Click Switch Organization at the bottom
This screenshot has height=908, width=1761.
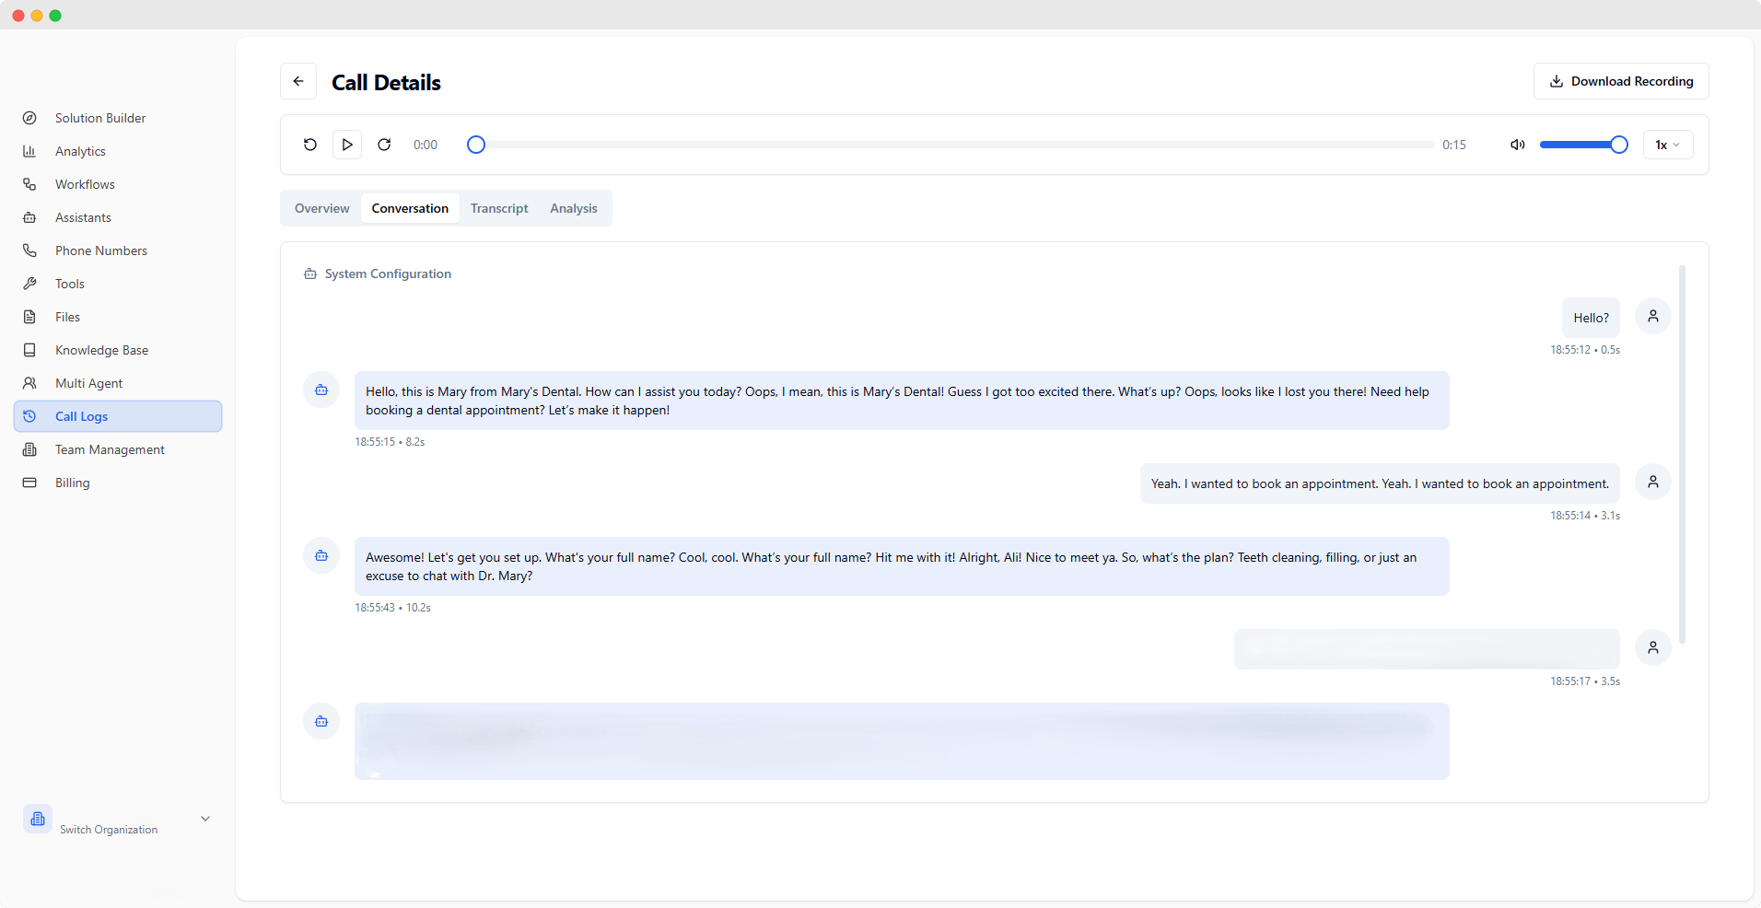click(x=108, y=829)
